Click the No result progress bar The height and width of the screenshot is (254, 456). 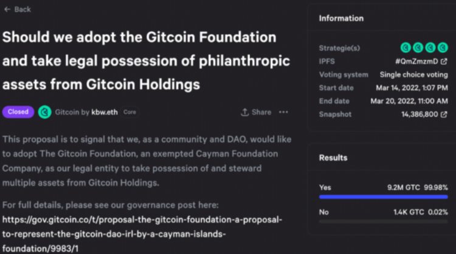[x=383, y=221]
